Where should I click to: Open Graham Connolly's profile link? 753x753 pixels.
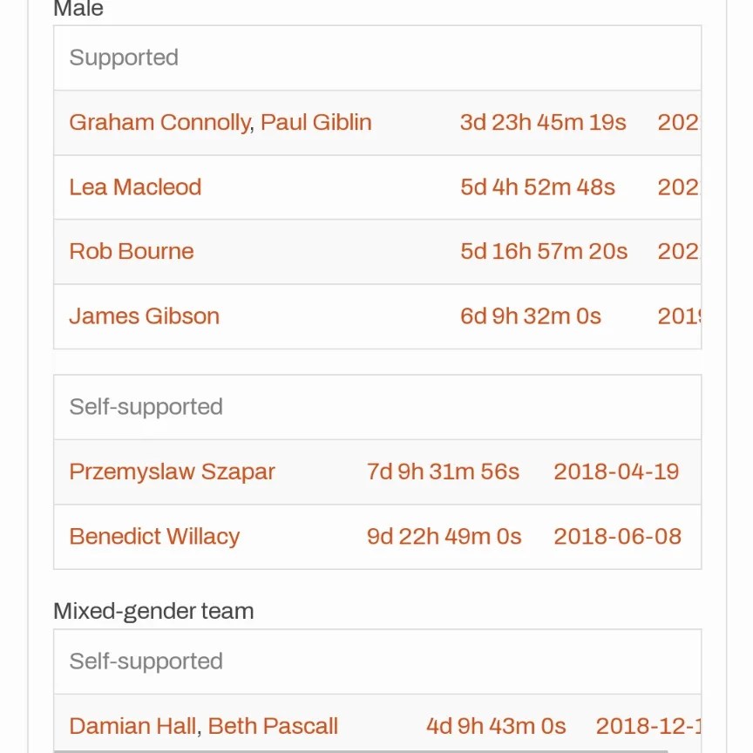(159, 123)
